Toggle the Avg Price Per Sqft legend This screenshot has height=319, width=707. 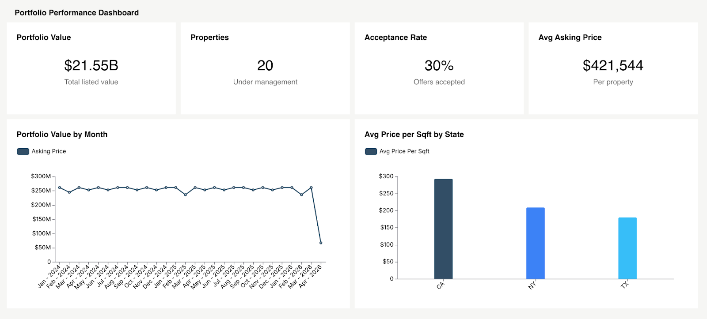(370, 151)
